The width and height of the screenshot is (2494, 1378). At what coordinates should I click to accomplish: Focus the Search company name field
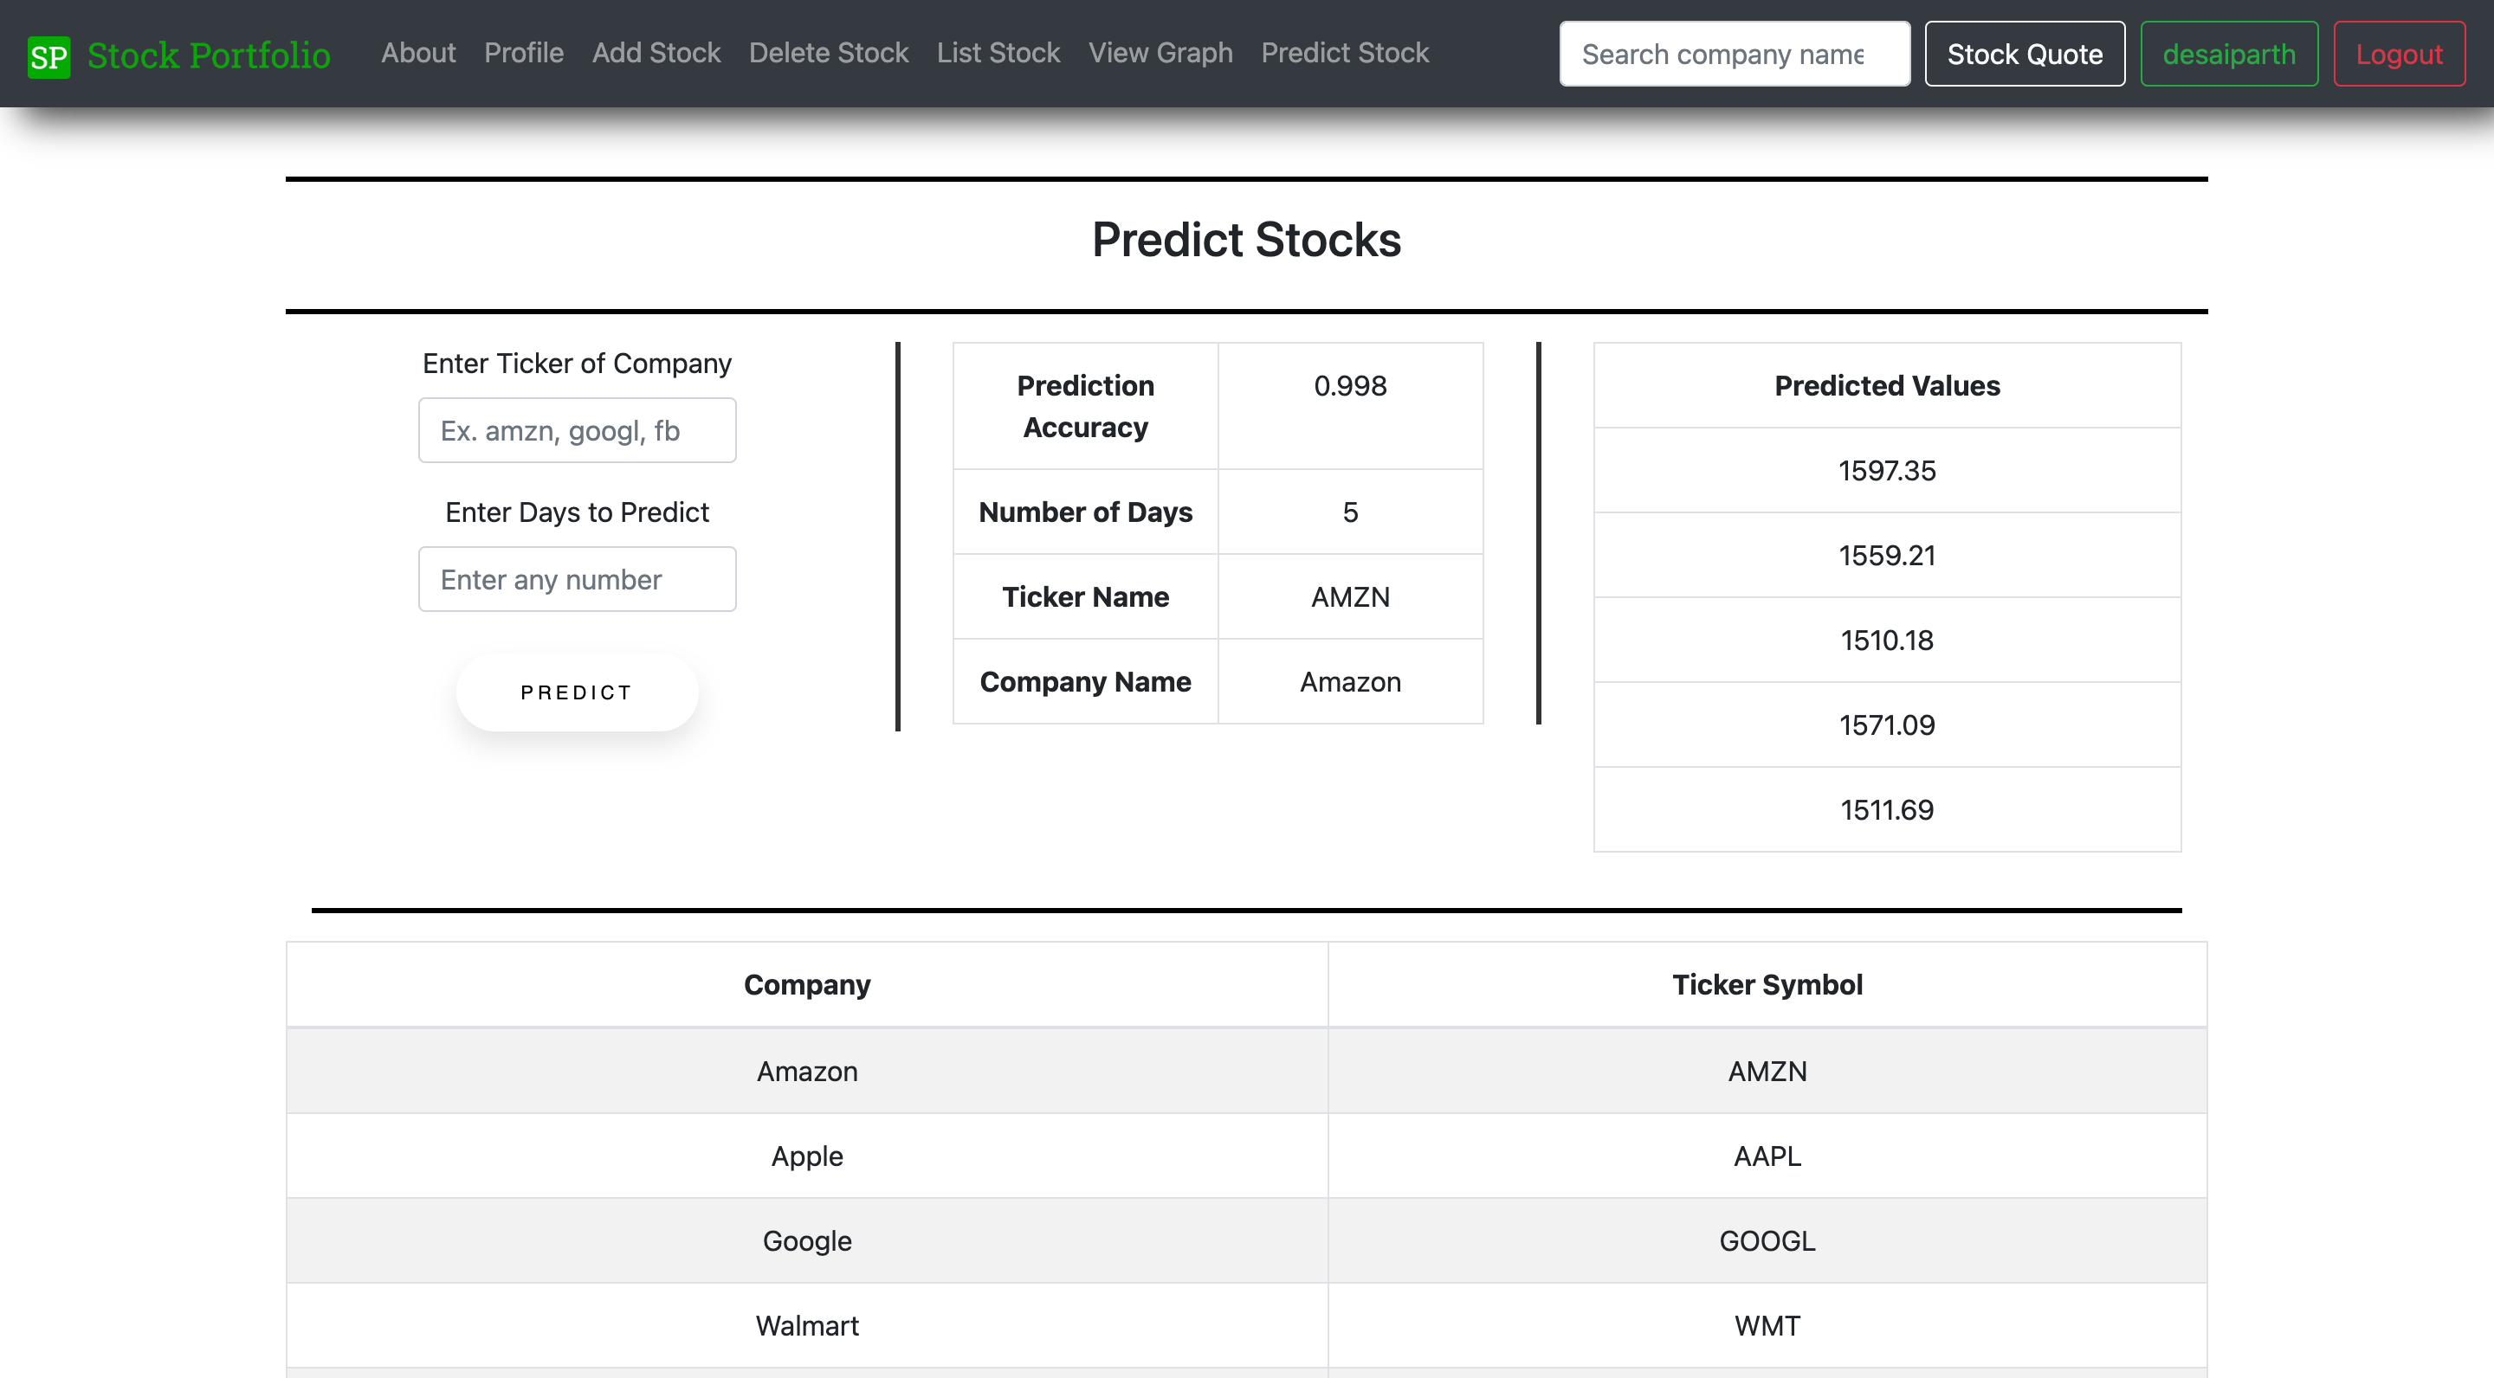[x=1733, y=55]
